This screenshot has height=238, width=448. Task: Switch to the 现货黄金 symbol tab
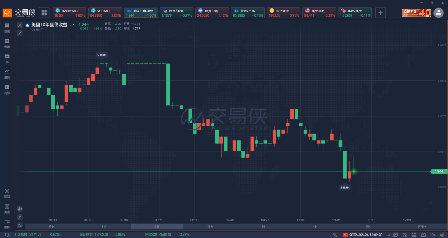[284, 13]
